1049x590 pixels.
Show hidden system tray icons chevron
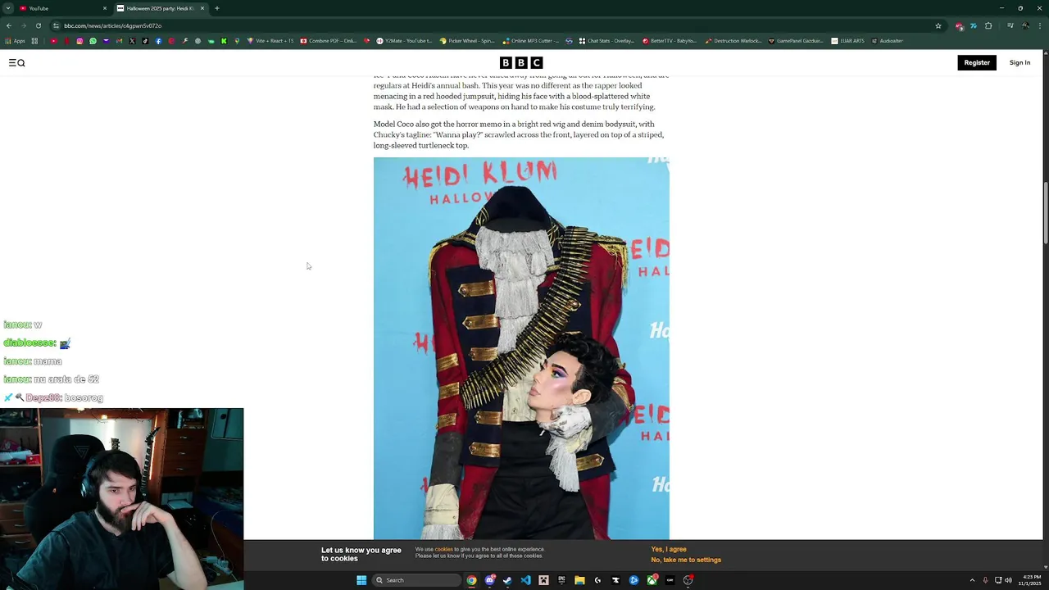click(x=972, y=580)
